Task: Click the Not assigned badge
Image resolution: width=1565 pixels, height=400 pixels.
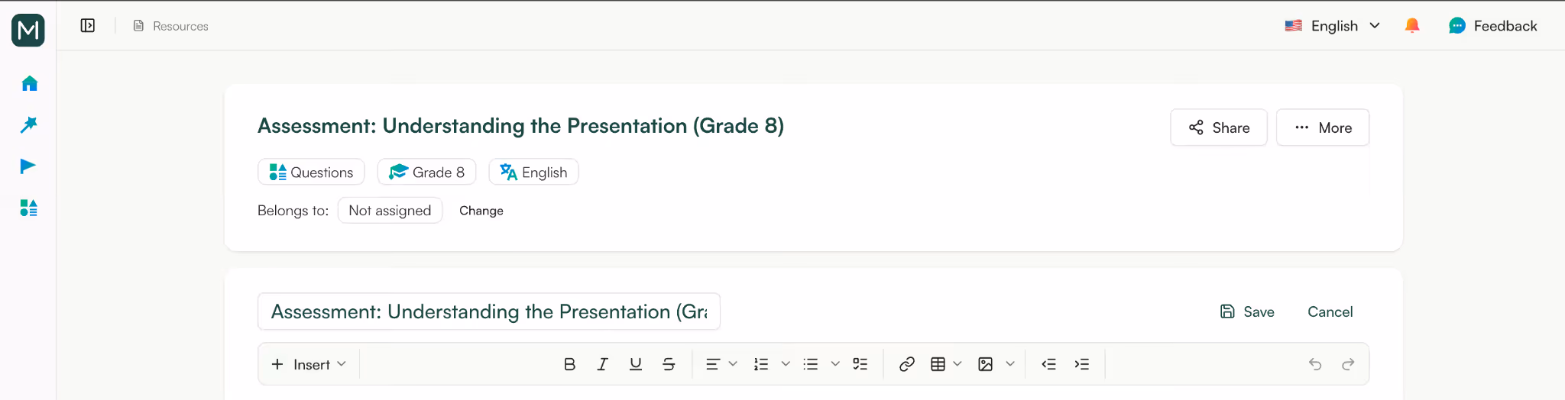Action: click(390, 211)
